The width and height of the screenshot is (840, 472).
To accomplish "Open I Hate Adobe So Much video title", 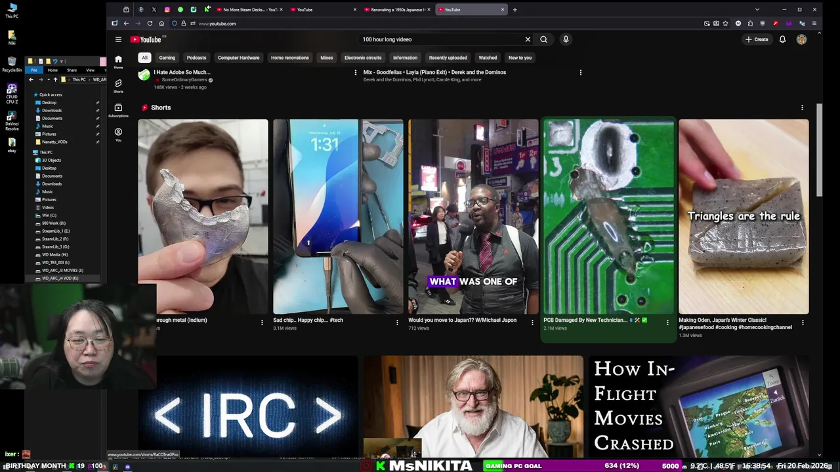I will pos(182,72).
